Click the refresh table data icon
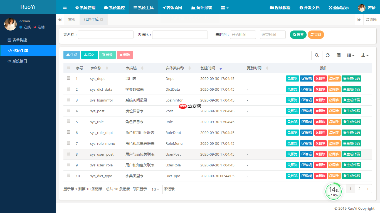Screen dimensions: 380x213 327,55
